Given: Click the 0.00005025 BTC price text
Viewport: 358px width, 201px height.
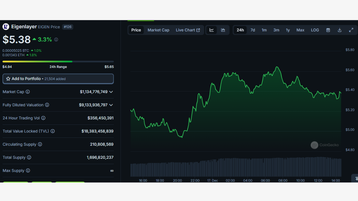Looking at the screenshot, I should pos(16,51).
